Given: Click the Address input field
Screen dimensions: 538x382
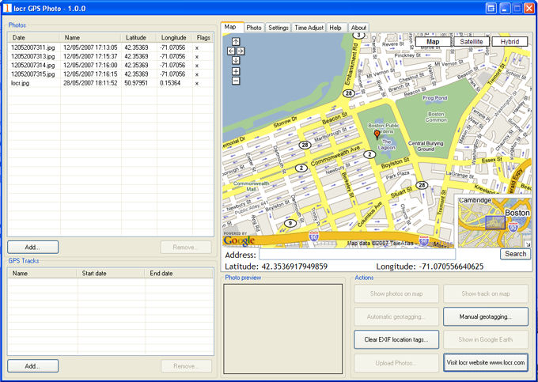Looking at the screenshot, I should (x=357, y=255).
